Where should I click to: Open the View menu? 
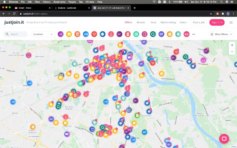[37, 2]
